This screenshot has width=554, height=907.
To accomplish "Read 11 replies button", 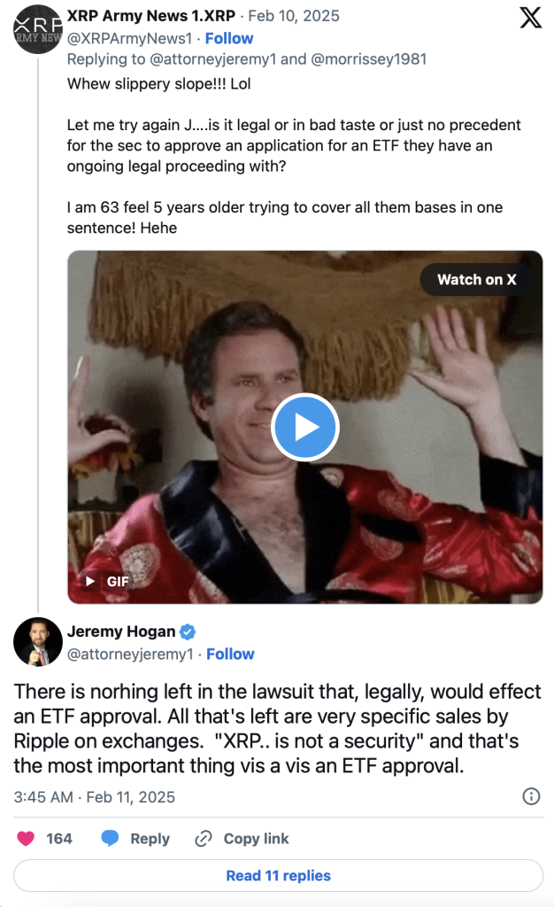I will (278, 875).
